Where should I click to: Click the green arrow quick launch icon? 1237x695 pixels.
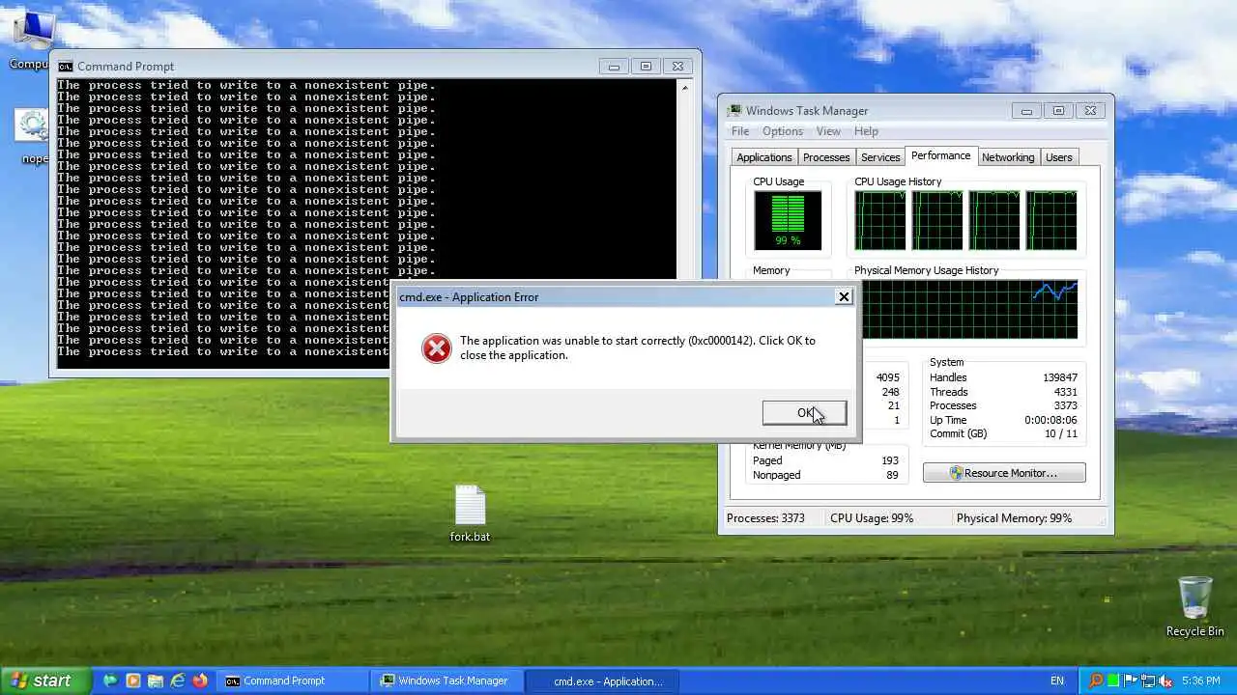(x=111, y=681)
